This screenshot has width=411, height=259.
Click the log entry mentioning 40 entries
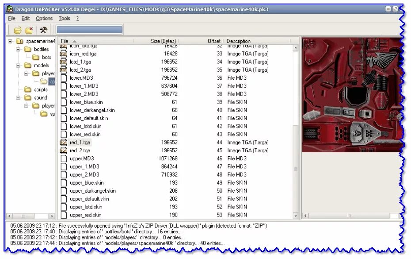pyautogui.click(x=118, y=243)
